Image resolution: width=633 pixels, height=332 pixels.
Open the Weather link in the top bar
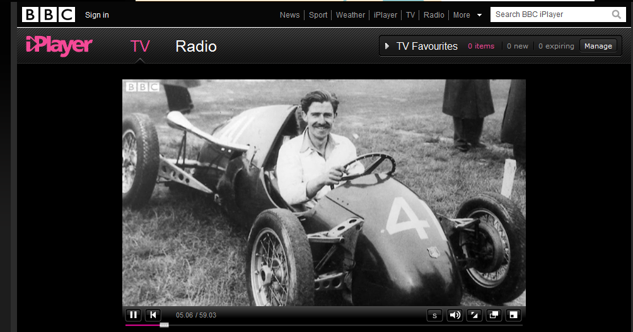tap(351, 15)
